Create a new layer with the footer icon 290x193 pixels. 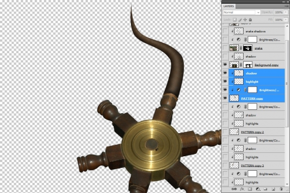click(273, 189)
